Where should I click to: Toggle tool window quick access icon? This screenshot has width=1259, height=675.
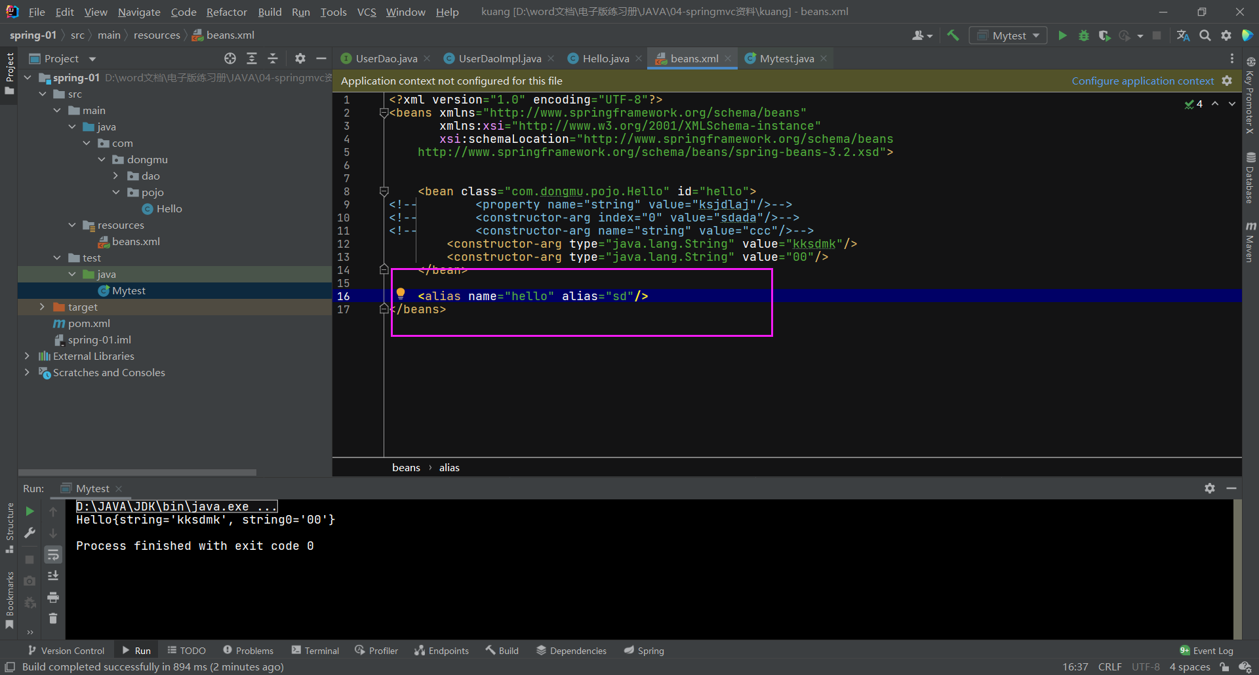(10, 666)
